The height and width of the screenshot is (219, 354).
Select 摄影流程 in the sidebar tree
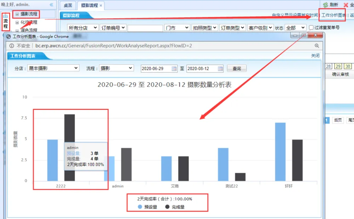click(x=29, y=14)
